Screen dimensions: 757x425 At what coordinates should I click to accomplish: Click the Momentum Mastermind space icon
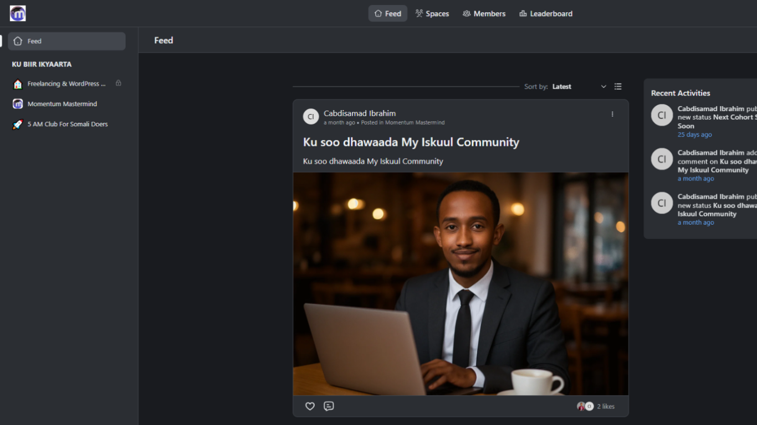point(18,104)
